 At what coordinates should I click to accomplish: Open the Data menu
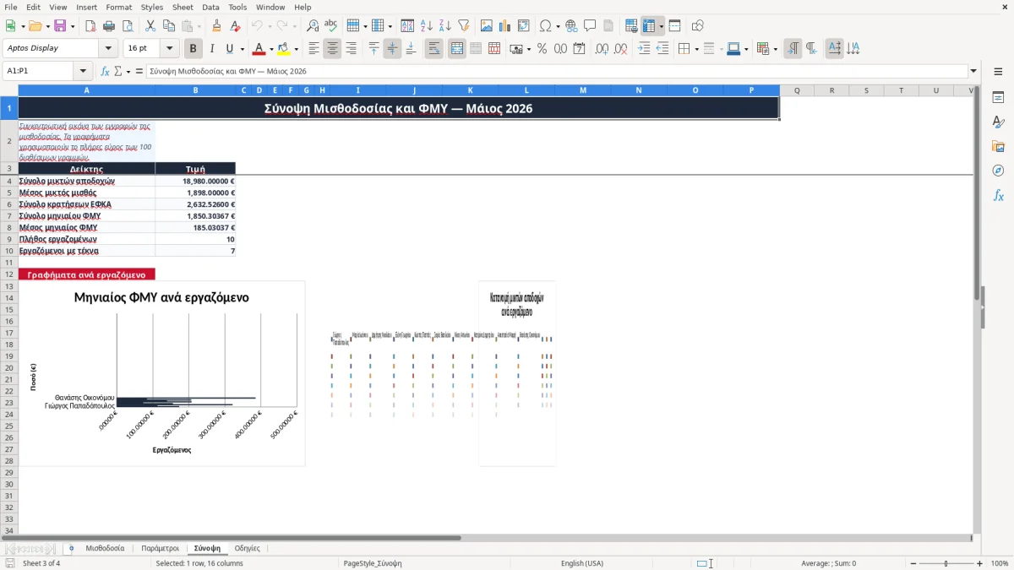click(x=210, y=7)
